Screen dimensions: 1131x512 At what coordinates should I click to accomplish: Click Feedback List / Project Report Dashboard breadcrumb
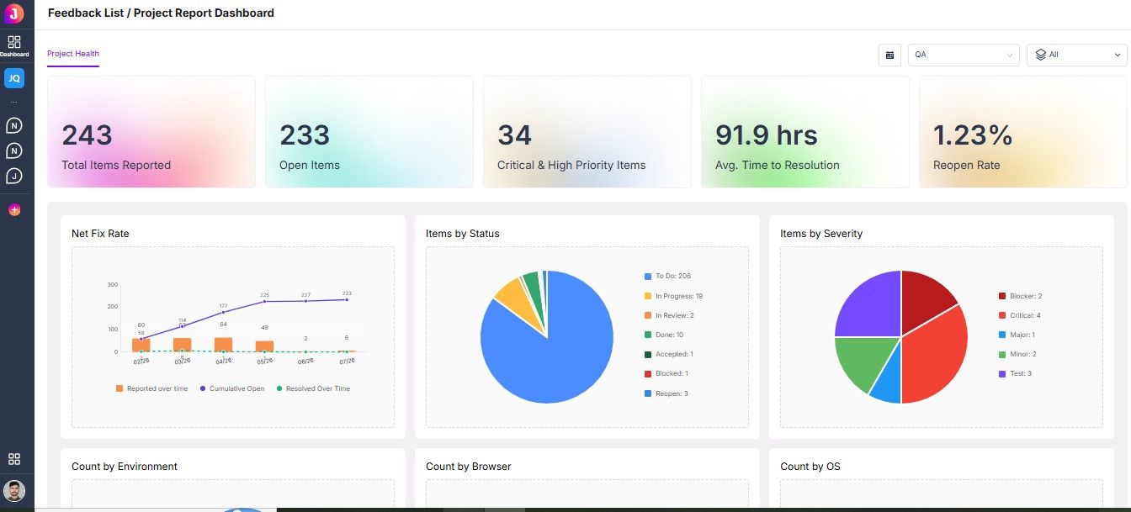click(x=161, y=13)
